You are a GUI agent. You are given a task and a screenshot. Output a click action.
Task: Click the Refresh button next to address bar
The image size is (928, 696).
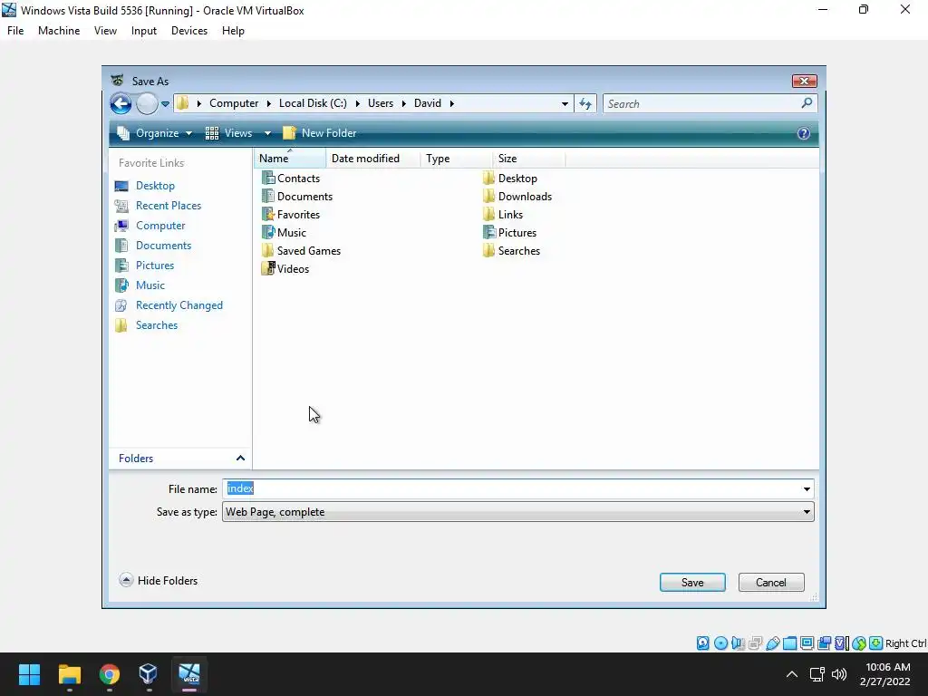tap(585, 103)
